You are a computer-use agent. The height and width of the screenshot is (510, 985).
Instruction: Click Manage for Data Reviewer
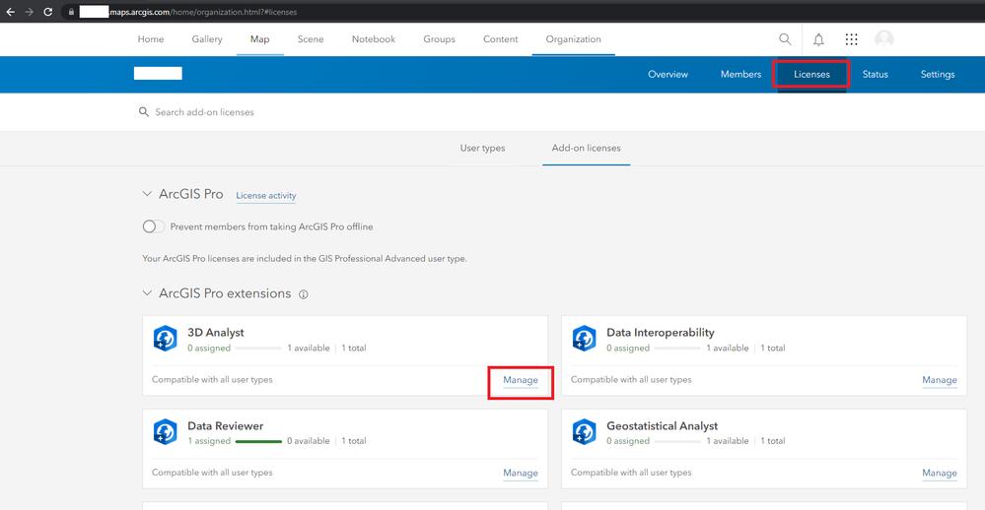(521, 473)
